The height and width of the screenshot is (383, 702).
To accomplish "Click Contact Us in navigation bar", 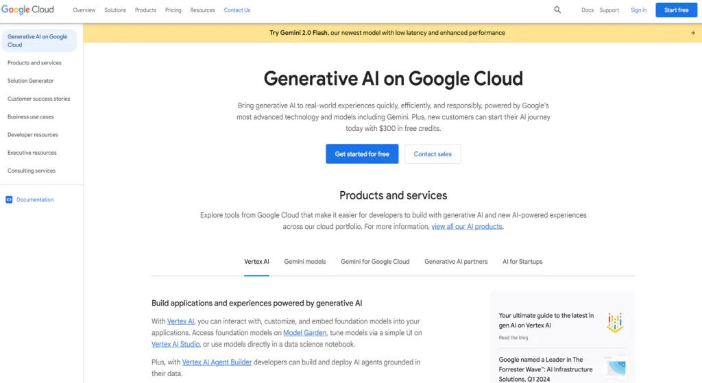I will 237,10.
